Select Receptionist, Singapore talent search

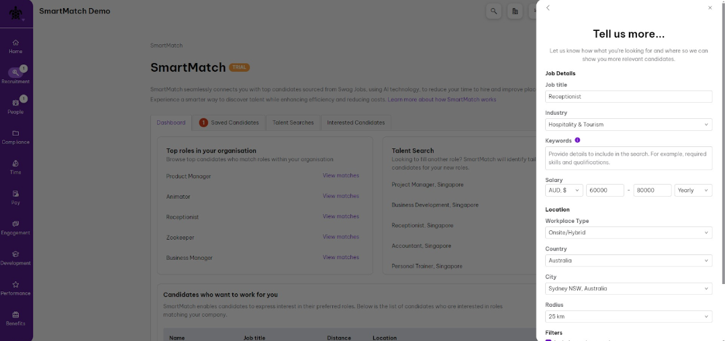pyautogui.click(x=422, y=226)
